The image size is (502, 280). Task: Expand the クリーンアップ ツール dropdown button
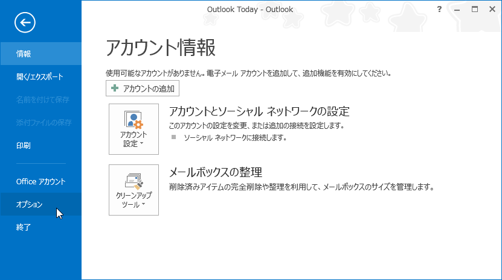click(x=134, y=190)
